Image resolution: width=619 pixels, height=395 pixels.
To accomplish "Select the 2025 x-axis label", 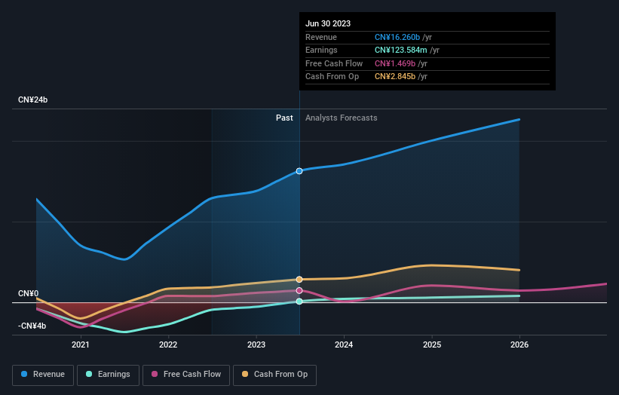I will (x=432, y=344).
